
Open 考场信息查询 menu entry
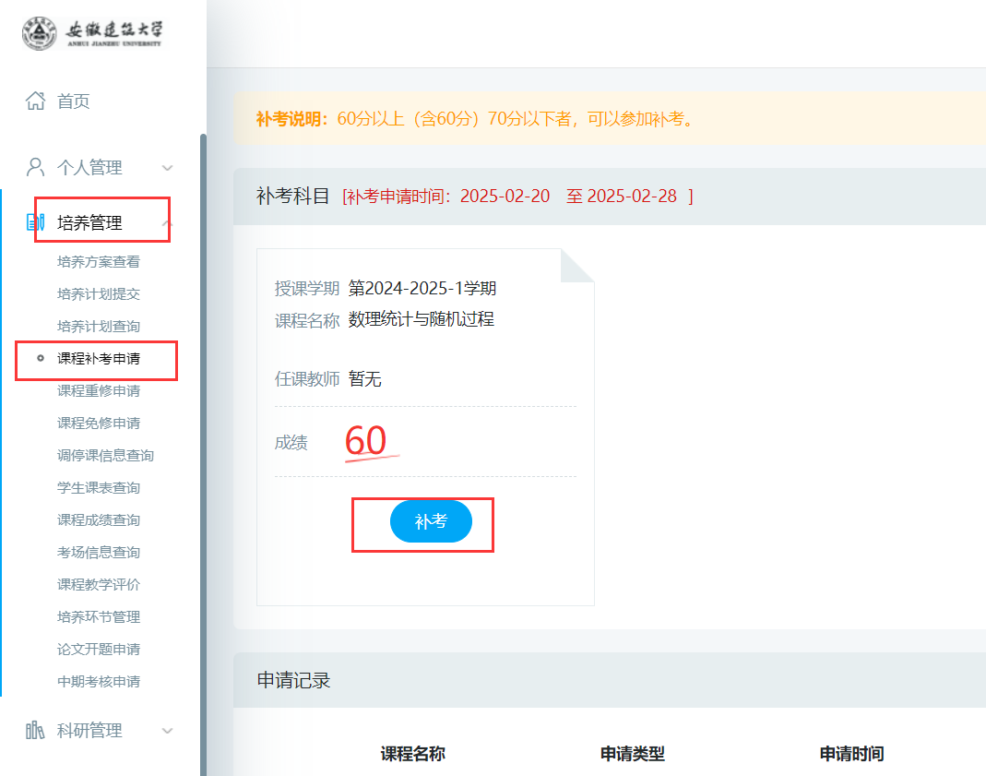pos(99,553)
